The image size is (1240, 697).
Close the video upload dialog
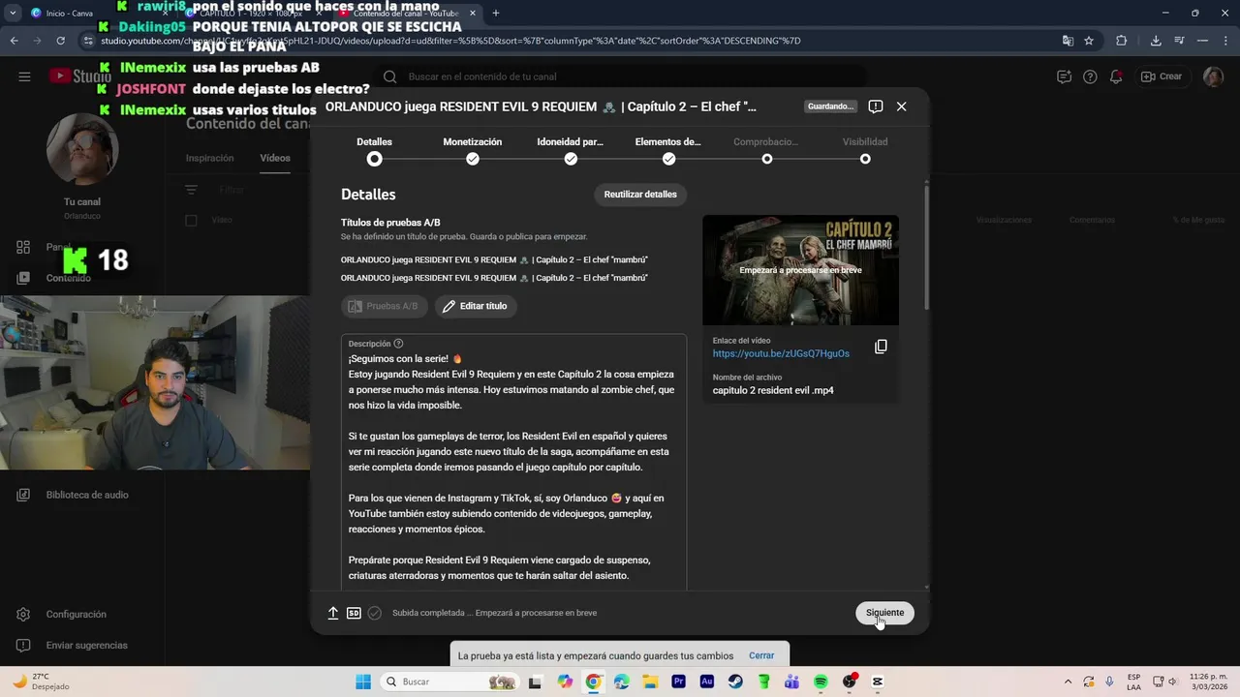pyautogui.click(x=901, y=106)
